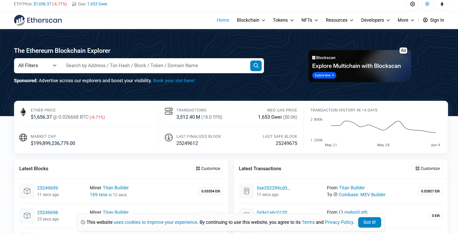Viewport: 458px width, 234px height.
Task: Open block 25249698
Action: click(47, 213)
